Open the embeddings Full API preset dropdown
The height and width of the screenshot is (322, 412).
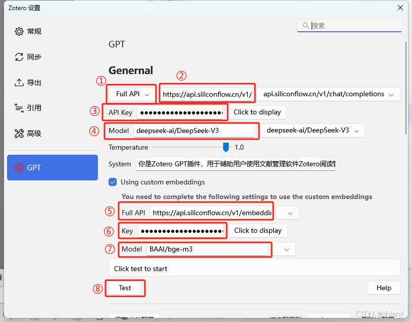point(288,213)
